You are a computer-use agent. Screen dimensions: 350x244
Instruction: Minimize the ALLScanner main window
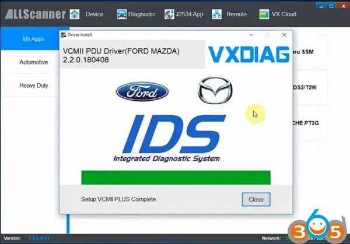[321, 6]
